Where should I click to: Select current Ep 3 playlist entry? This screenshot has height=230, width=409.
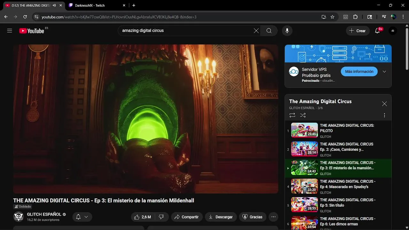tap(338, 168)
